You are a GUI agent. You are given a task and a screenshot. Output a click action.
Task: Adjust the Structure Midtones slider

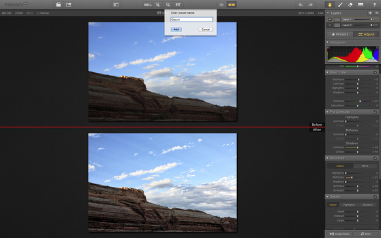pyautogui.click(x=357, y=178)
